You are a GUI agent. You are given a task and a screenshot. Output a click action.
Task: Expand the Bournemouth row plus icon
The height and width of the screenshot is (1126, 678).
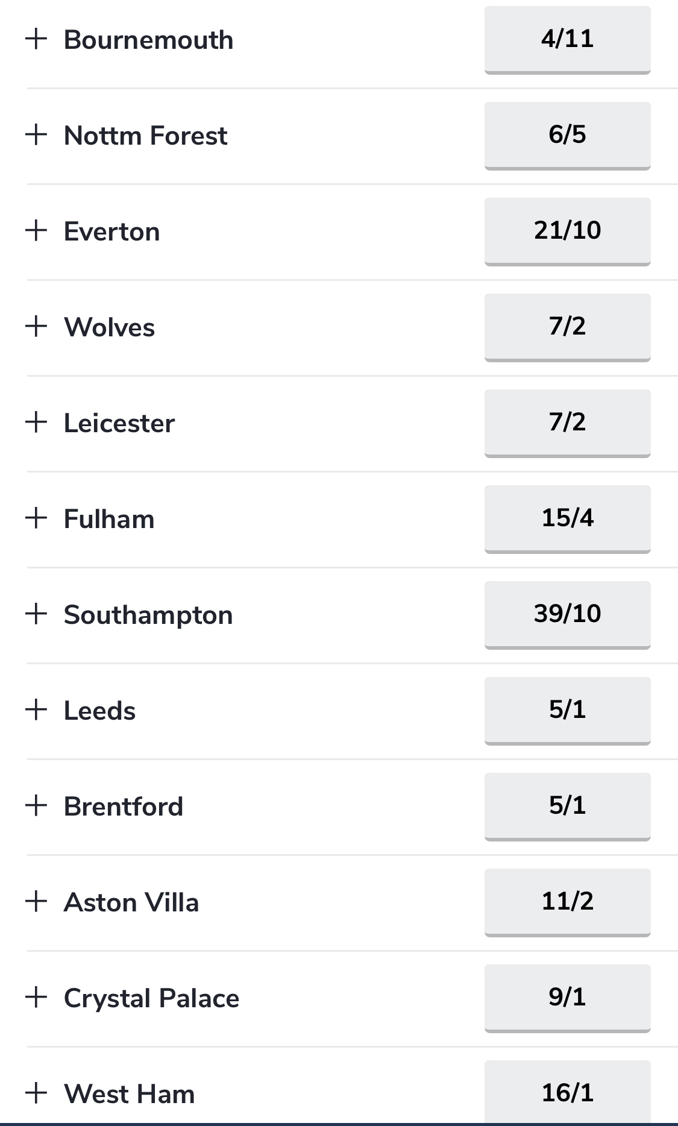(36, 39)
